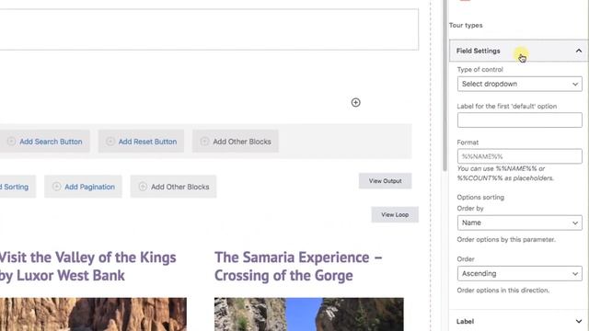Open Visit the Valley of the Kings title
589x331 pixels.
(87, 267)
